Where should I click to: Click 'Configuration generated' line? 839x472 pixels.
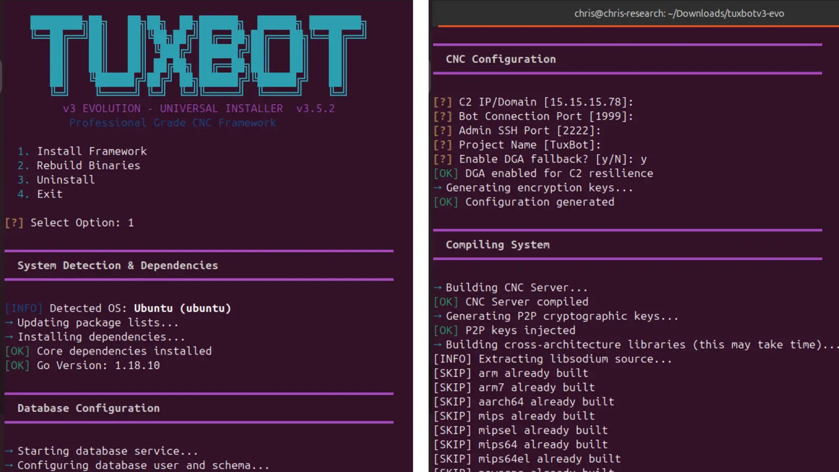pyautogui.click(x=524, y=202)
